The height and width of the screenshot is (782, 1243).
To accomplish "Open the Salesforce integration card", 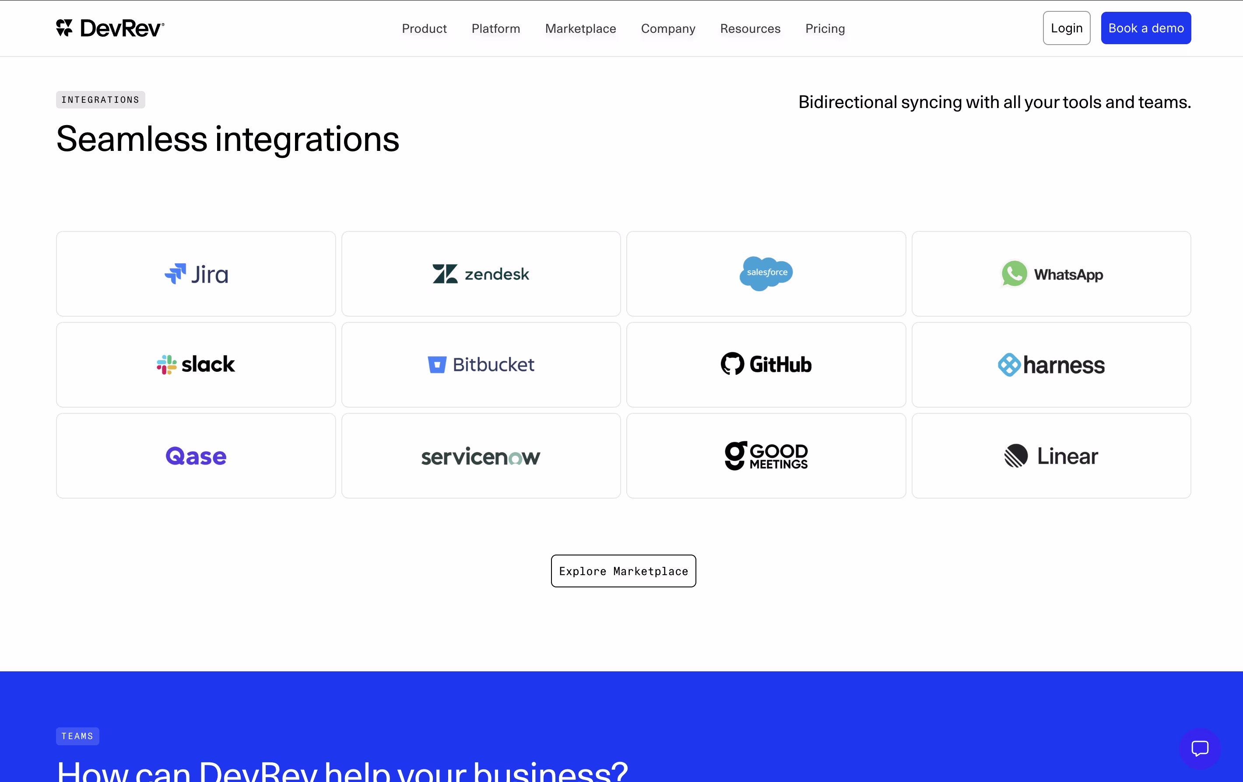I will point(766,274).
